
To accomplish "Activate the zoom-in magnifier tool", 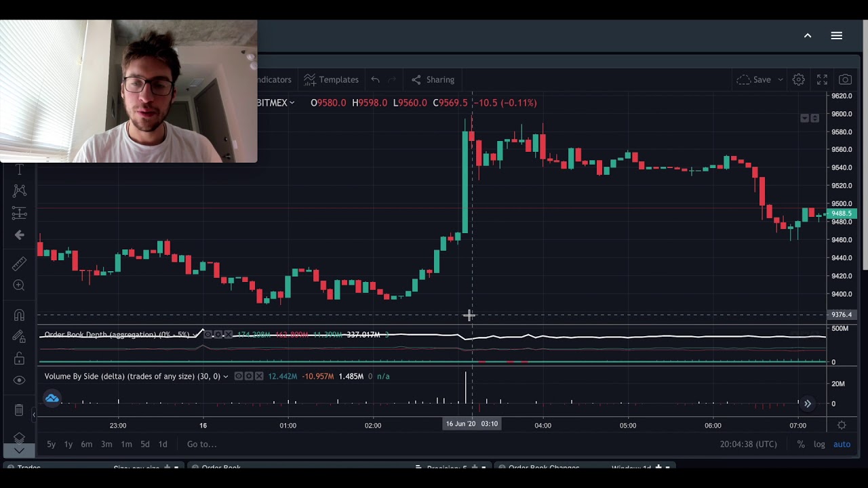I will click(19, 285).
